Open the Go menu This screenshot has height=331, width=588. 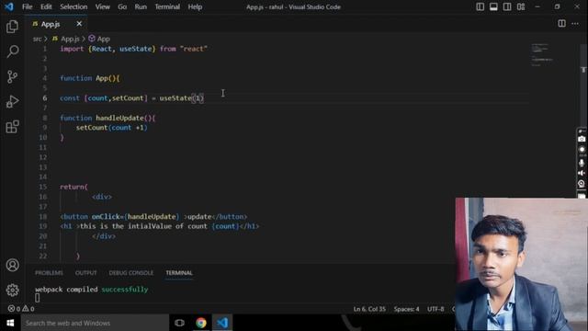point(122,6)
